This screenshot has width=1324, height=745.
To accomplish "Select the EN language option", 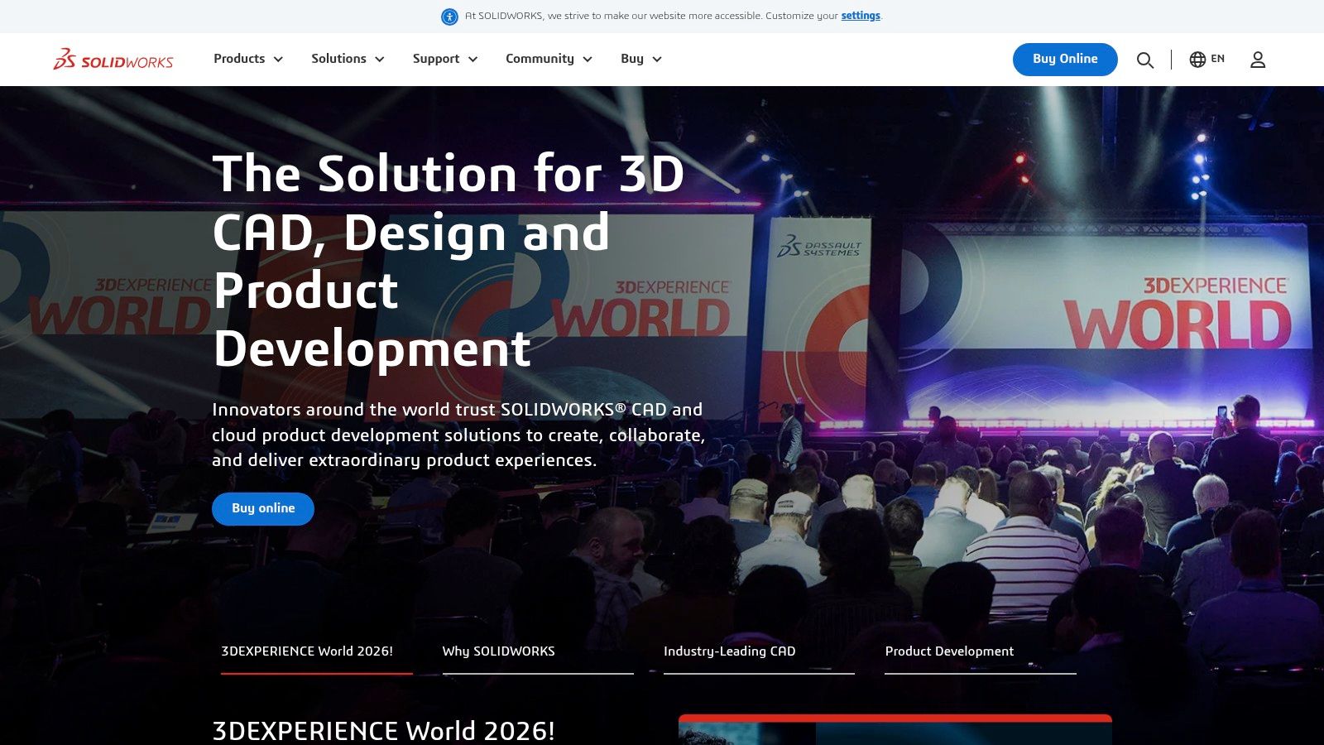I will [1217, 59].
